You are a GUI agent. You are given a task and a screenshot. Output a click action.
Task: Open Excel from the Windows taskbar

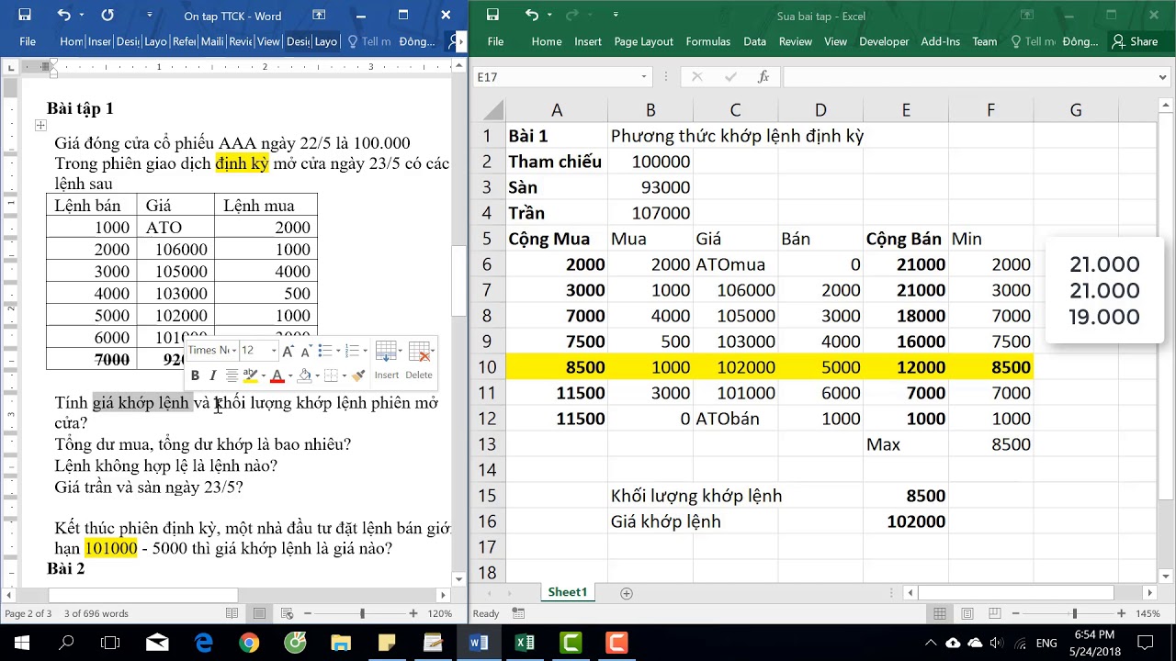(x=525, y=643)
